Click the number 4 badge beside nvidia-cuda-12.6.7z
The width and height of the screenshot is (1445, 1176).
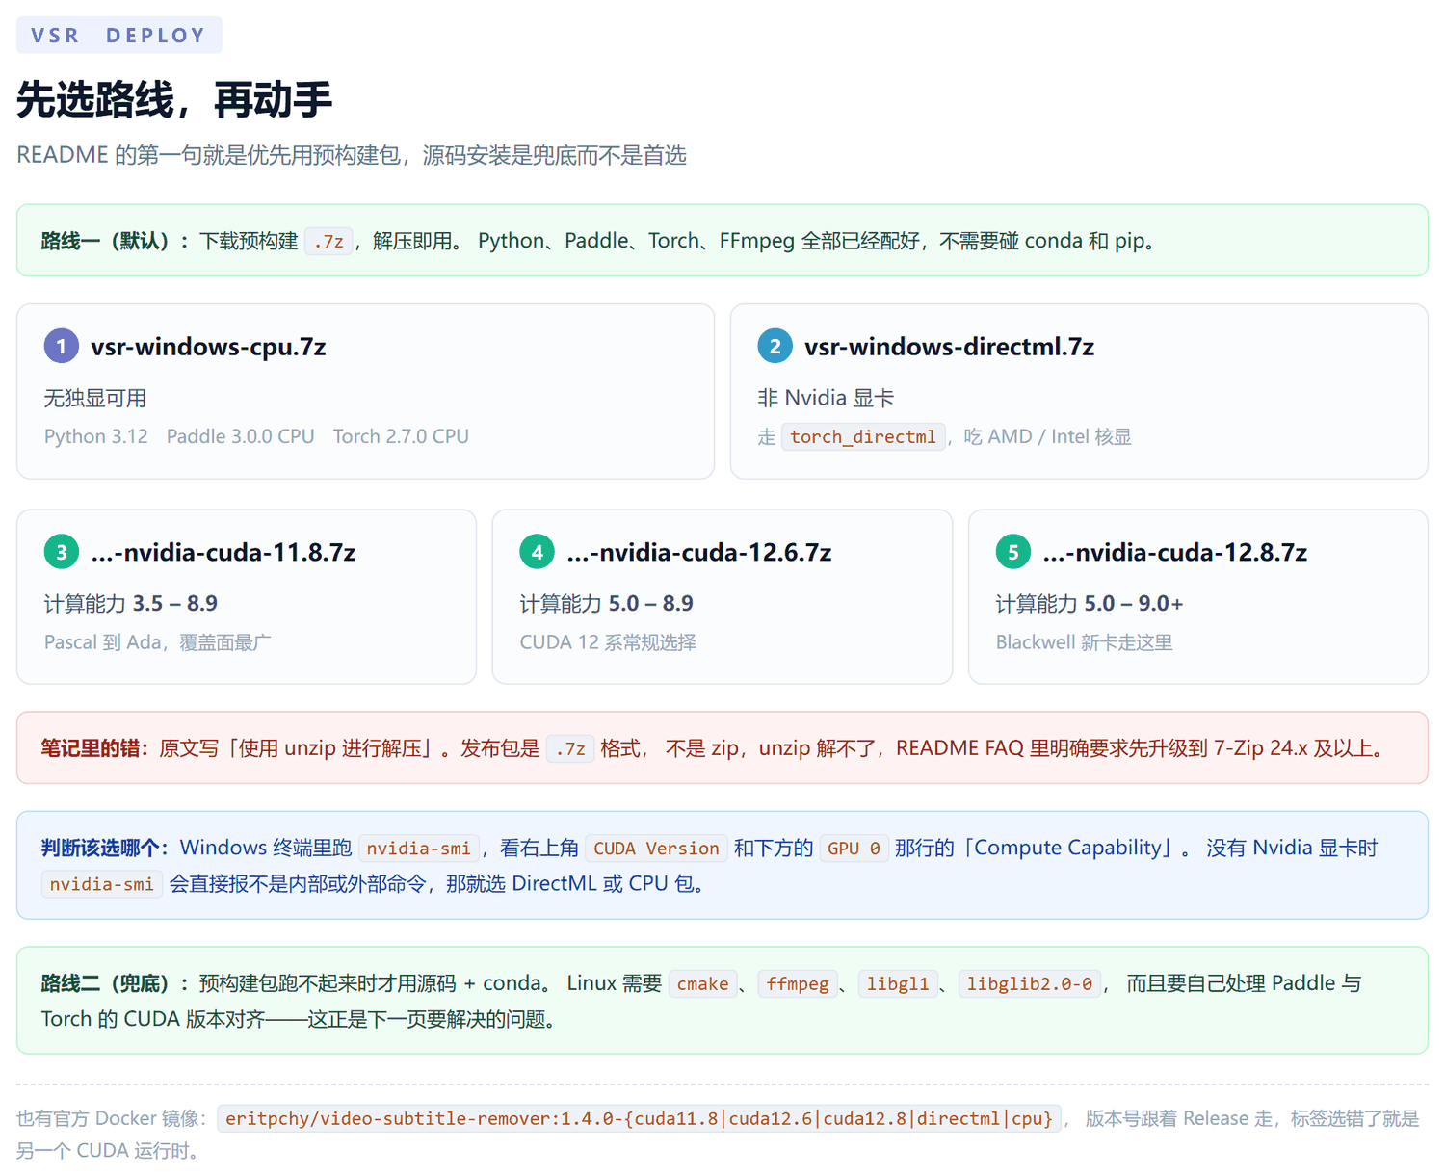[538, 552]
